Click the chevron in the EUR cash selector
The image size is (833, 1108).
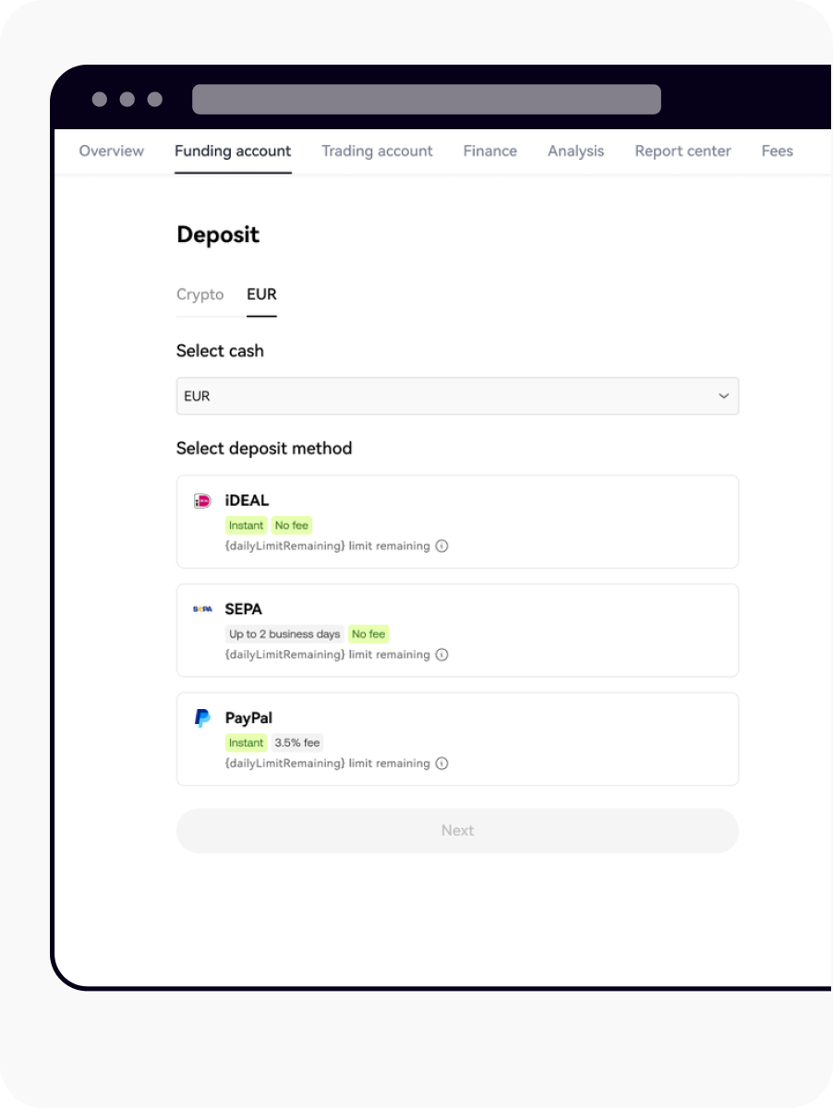[724, 395]
